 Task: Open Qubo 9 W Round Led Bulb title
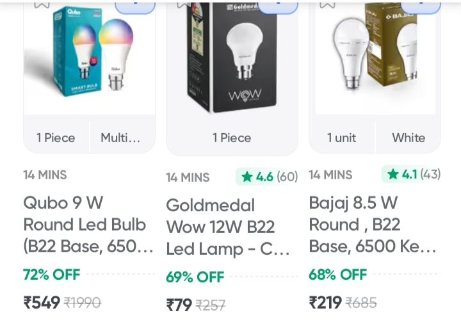(x=85, y=225)
